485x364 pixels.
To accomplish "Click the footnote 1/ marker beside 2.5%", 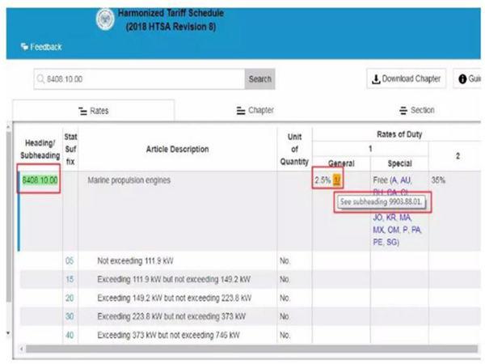I will click(336, 180).
